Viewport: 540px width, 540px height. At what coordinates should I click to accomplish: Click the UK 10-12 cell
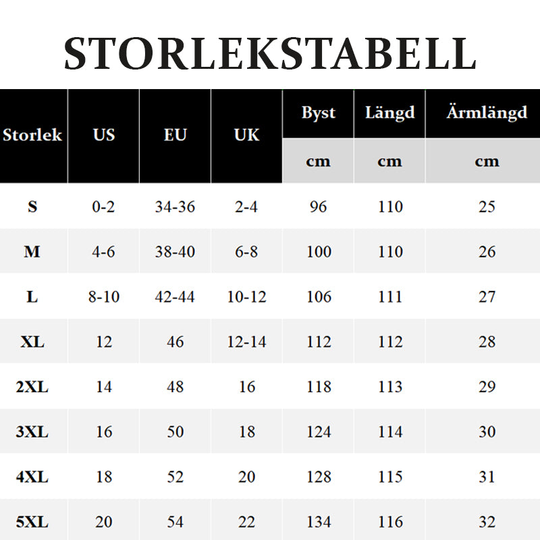(x=246, y=296)
